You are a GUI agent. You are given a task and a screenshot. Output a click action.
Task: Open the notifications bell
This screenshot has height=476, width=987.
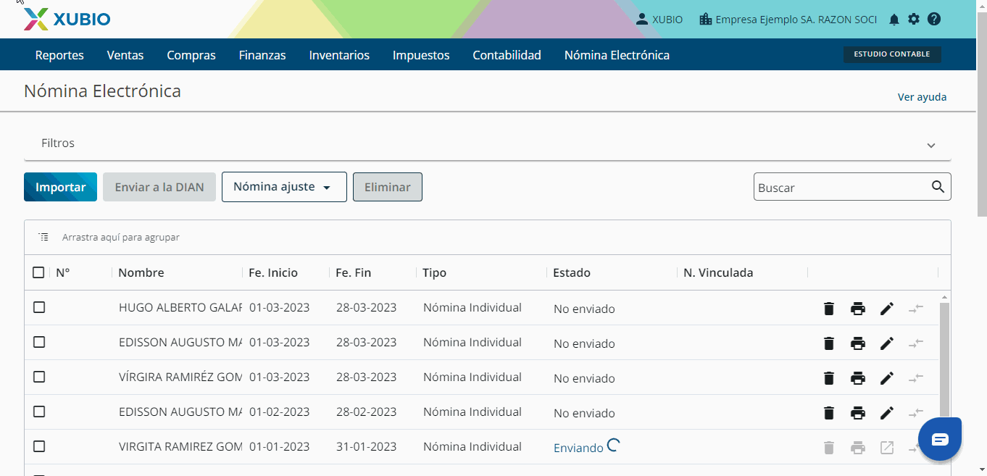tap(894, 20)
